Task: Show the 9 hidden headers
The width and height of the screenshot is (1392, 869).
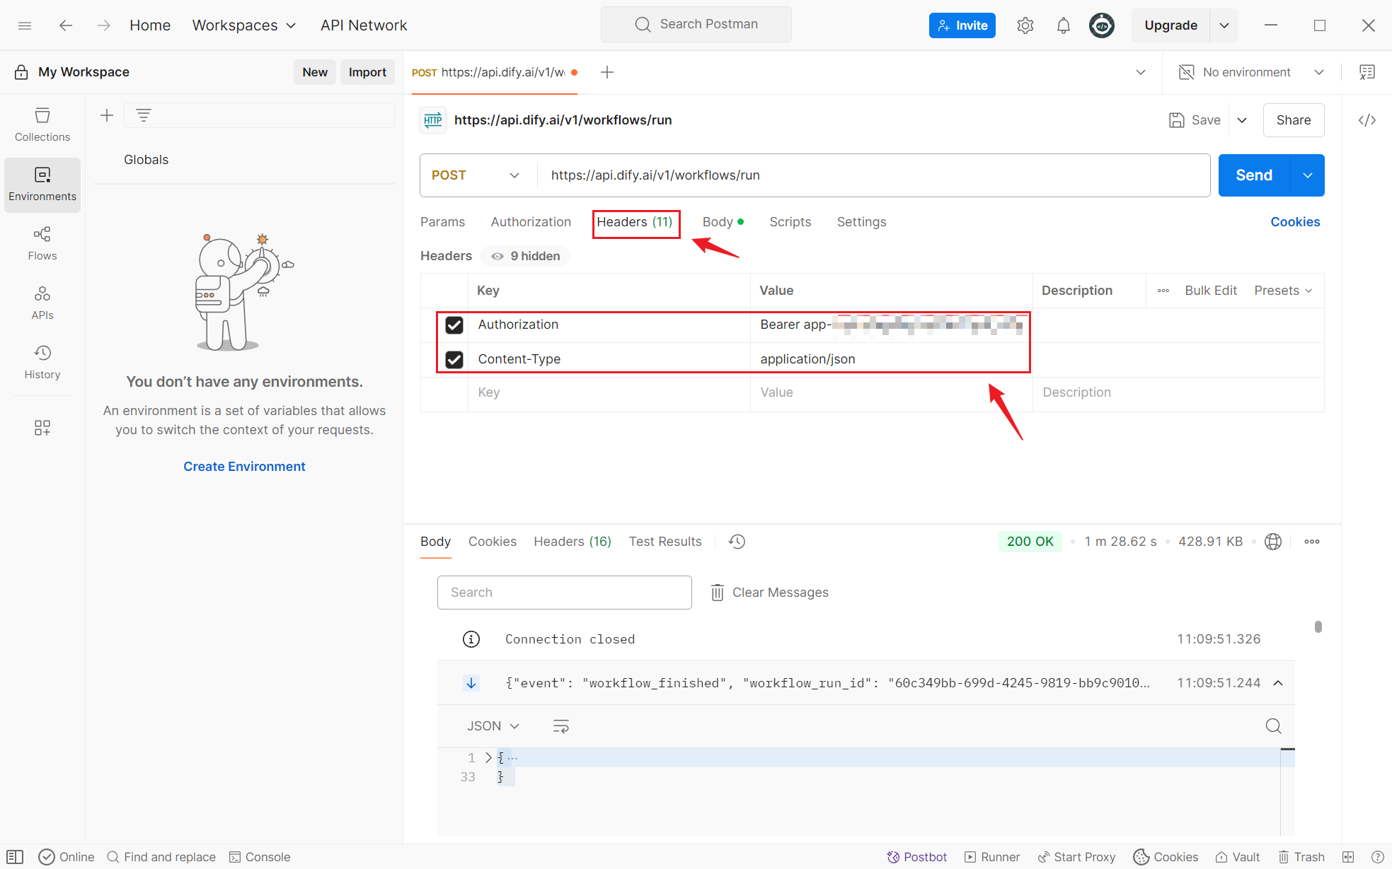Action: point(526,256)
